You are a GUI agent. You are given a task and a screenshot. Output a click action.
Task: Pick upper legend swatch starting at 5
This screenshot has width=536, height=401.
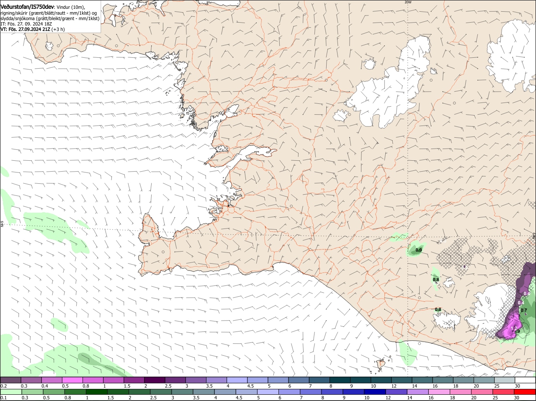[278, 380]
